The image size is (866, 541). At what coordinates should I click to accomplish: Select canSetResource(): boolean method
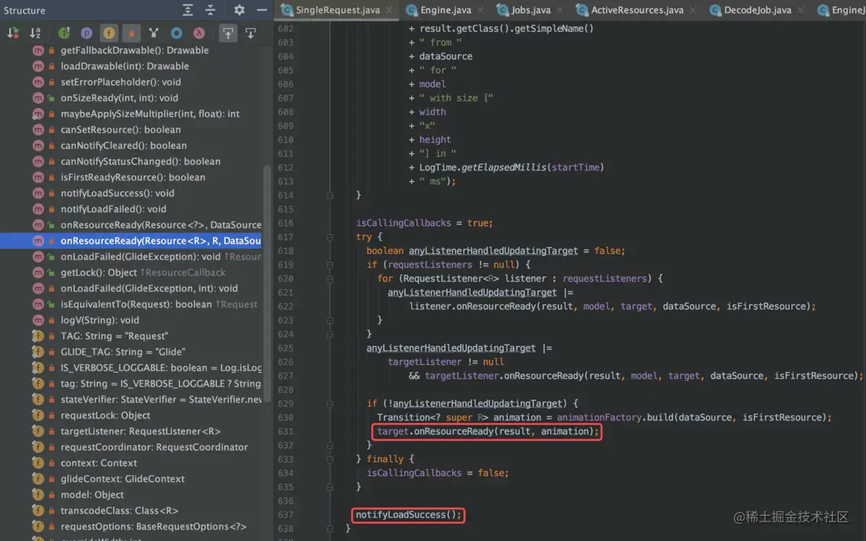point(121,130)
